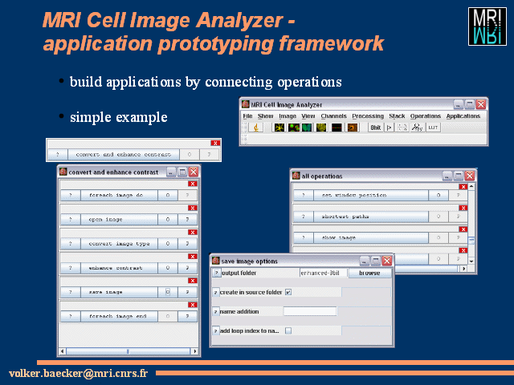This screenshot has height=385, width=514.
Task: Click the 'set window position' button in all operations
Action: point(371,195)
